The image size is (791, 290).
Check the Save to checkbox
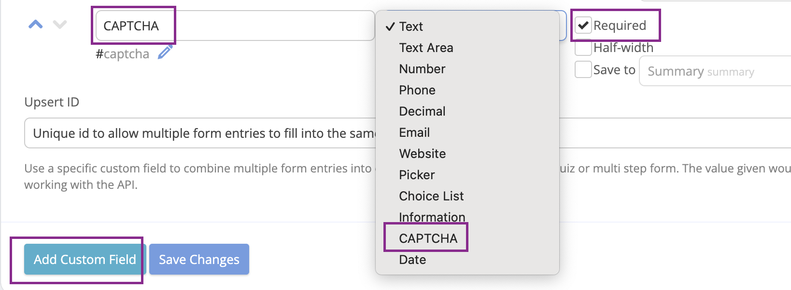pos(583,69)
